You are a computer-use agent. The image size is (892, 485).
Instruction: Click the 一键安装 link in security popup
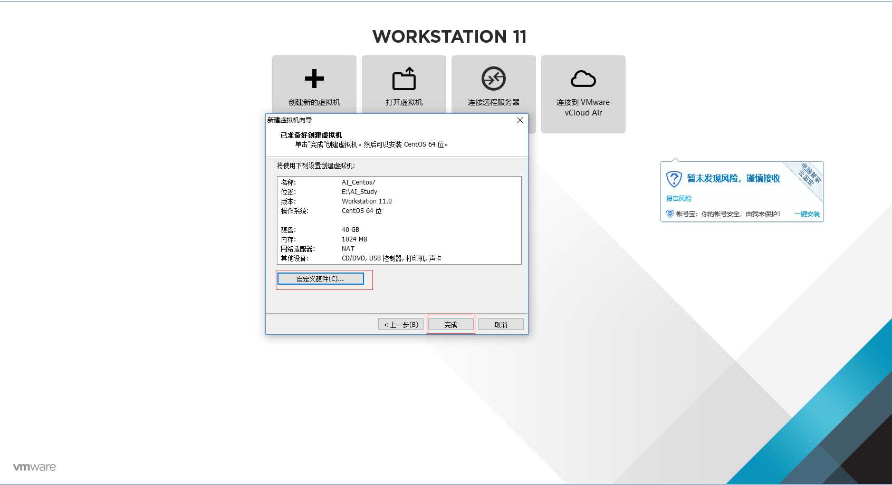click(807, 214)
